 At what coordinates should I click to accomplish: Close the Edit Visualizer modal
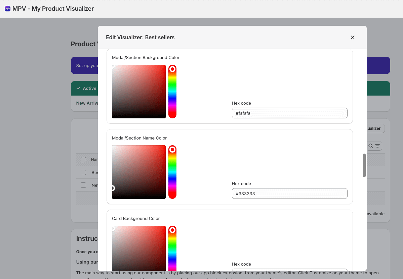(352, 37)
